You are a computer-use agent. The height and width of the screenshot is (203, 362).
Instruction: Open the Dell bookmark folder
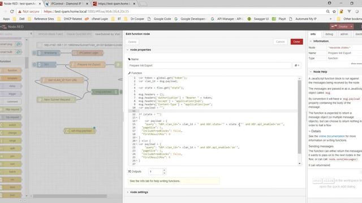pos(19,19)
